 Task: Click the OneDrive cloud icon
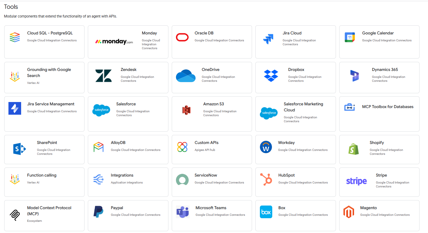coord(186,76)
